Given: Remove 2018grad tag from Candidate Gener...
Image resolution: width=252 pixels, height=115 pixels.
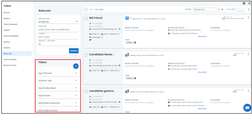Looking at the screenshot, I should [135, 78].
